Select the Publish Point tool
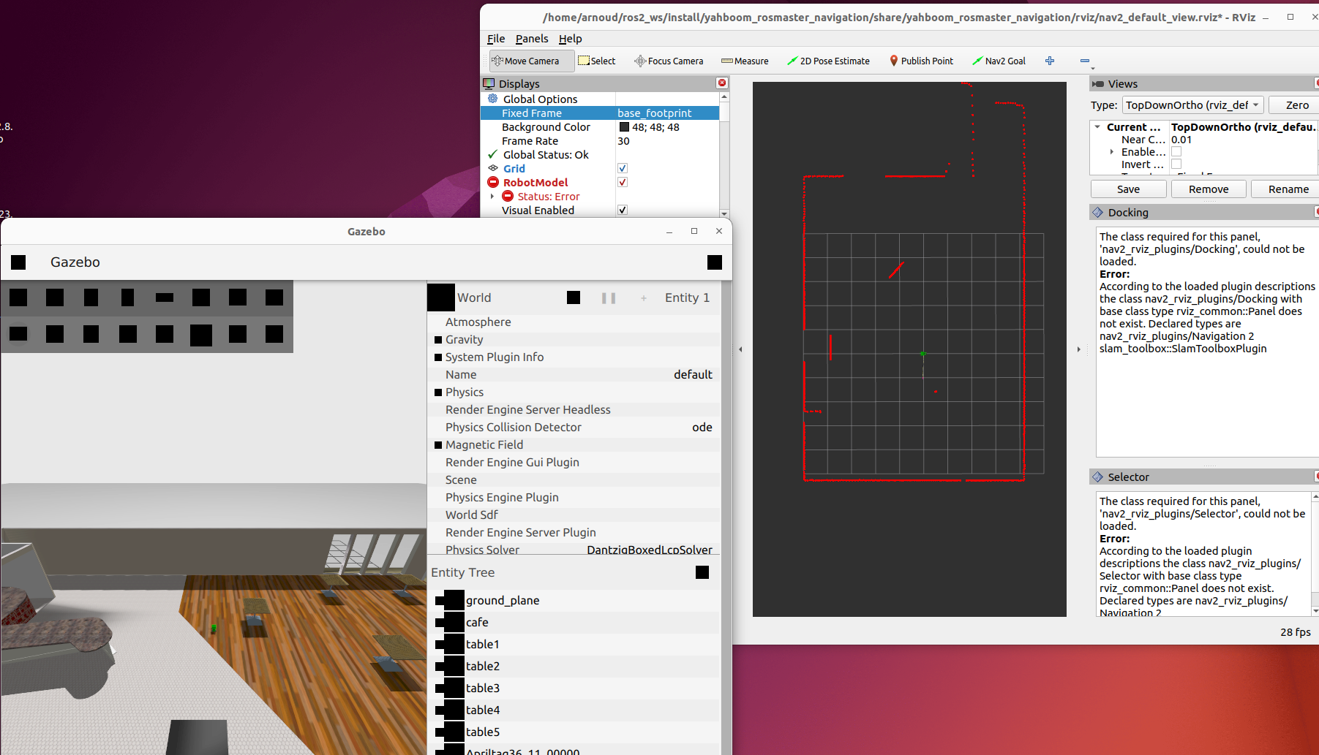 [x=921, y=61]
